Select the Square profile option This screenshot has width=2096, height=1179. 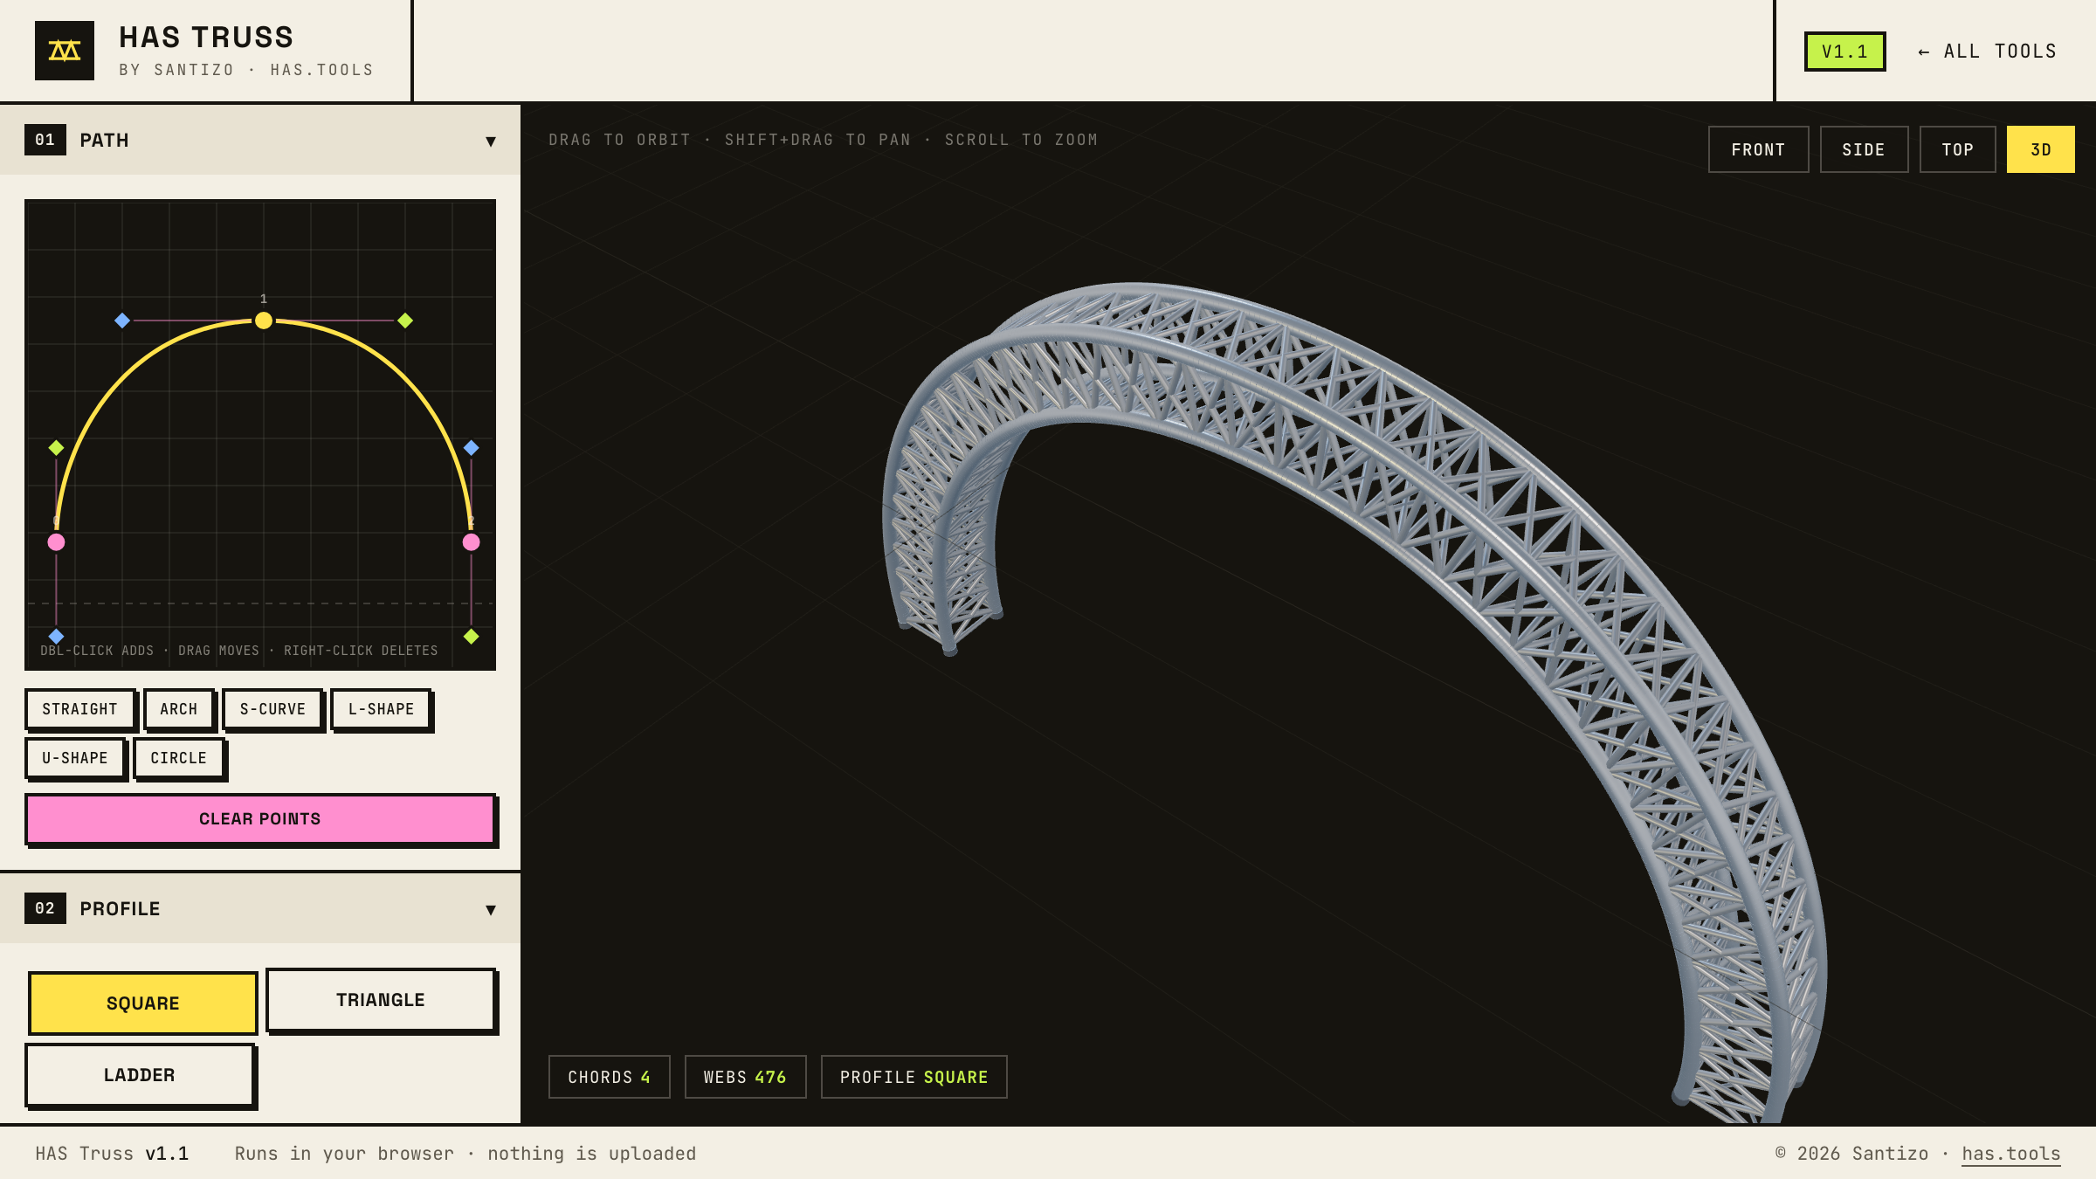[143, 1003]
